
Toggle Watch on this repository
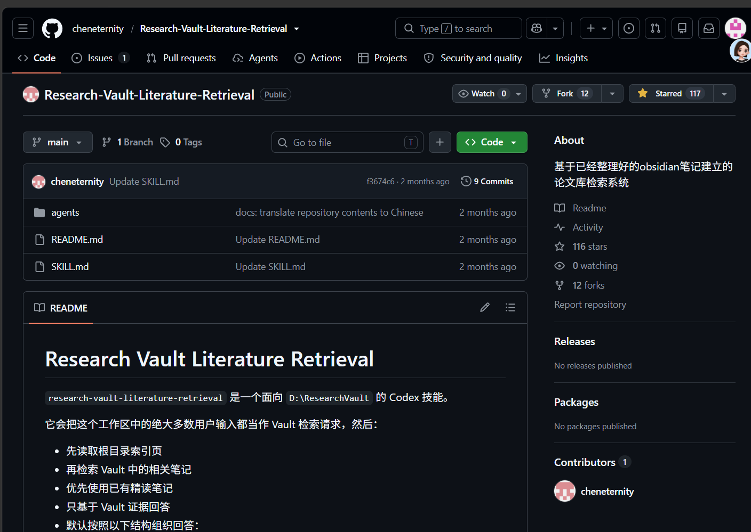[x=482, y=94]
